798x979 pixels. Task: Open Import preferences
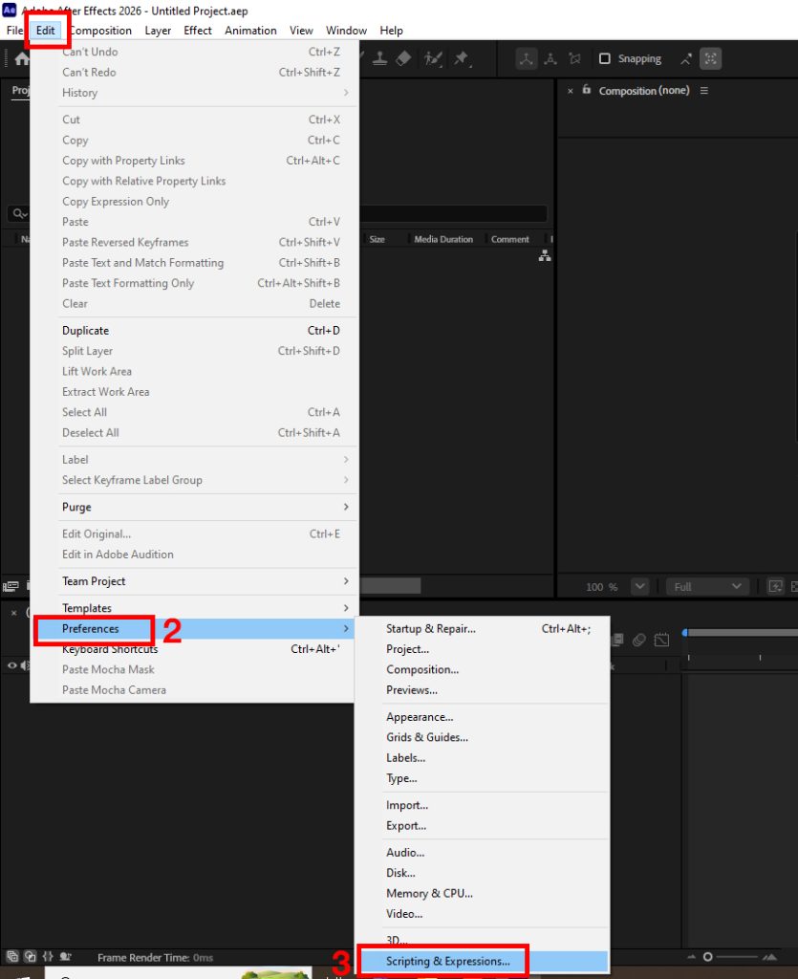point(483,805)
